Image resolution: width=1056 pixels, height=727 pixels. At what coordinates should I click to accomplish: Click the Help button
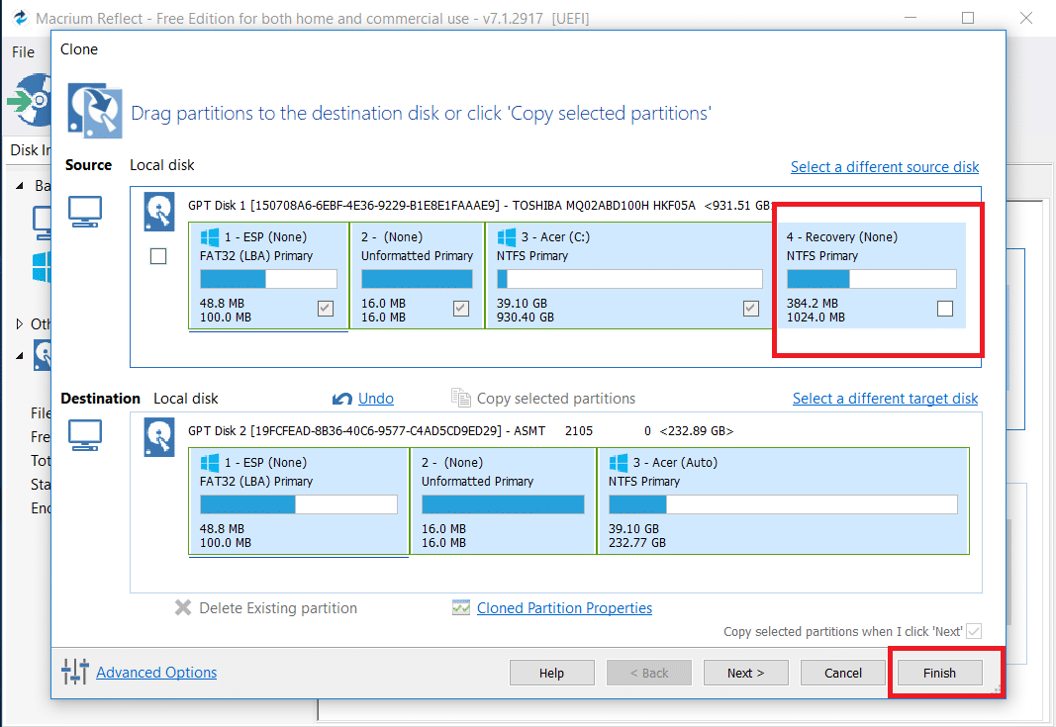551,673
